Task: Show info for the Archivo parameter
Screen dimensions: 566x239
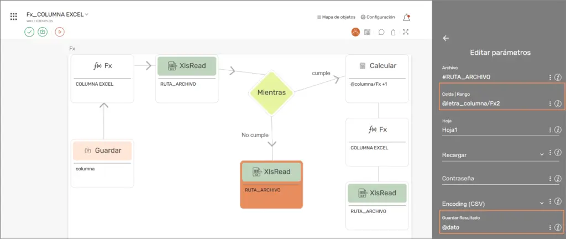Action: [x=558, y=77]
